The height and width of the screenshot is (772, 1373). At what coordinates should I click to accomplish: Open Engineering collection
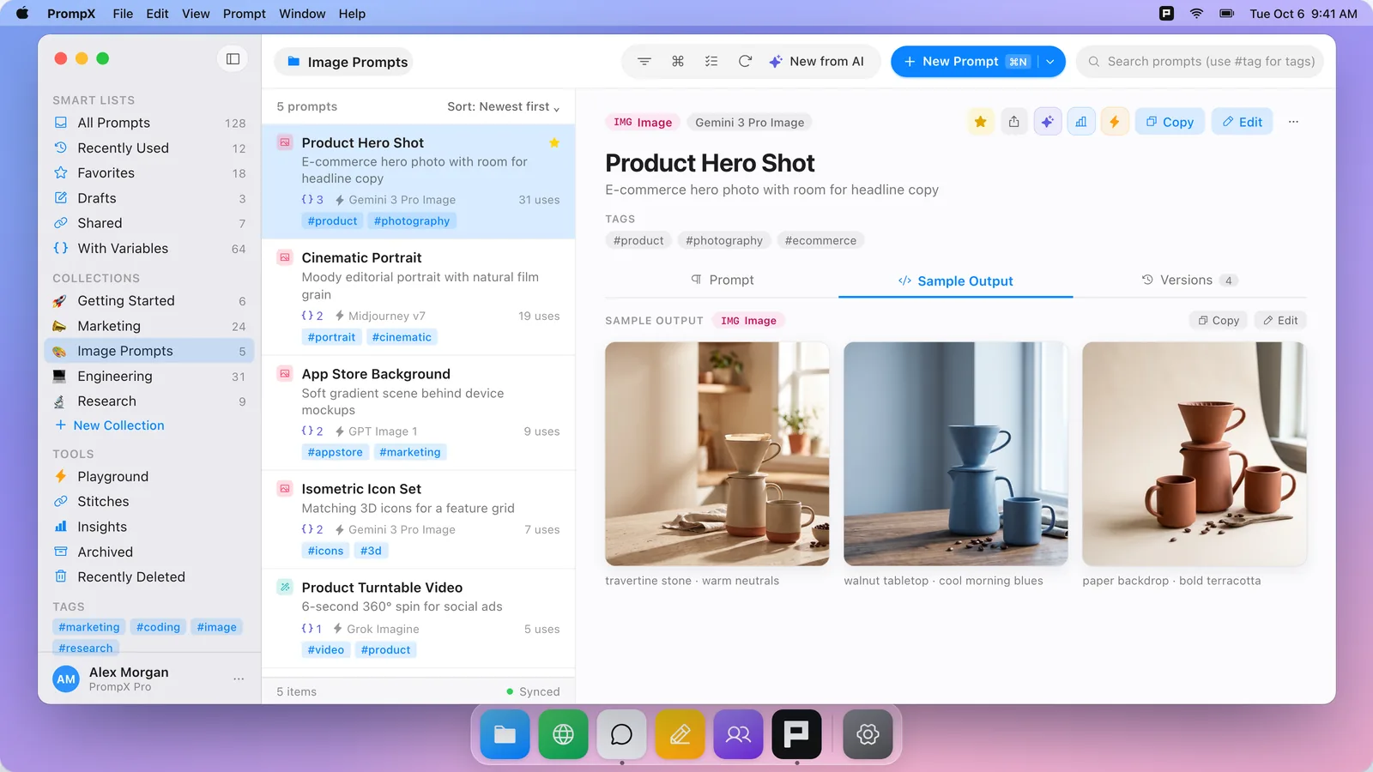(149, 377)
